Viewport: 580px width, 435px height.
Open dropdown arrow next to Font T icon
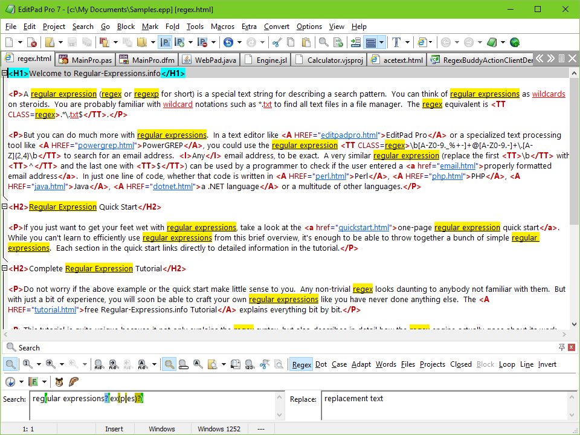(407, 42)
